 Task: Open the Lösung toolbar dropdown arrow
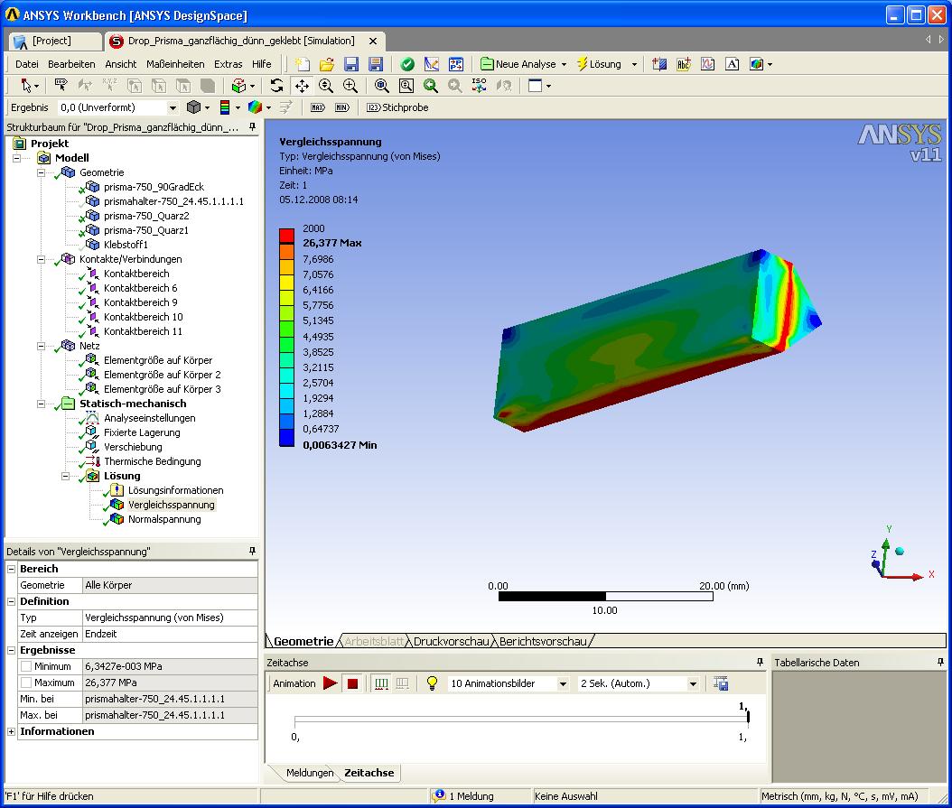pyautogui.click(x=634, y=64)
